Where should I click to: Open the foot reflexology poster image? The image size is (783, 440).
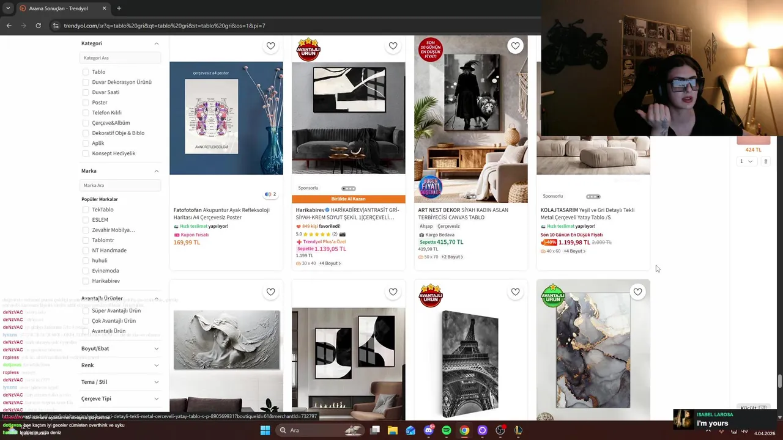pos(226,118)
